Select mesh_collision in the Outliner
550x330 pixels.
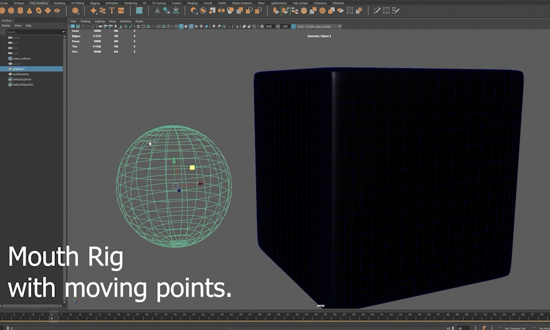point(22,58)
